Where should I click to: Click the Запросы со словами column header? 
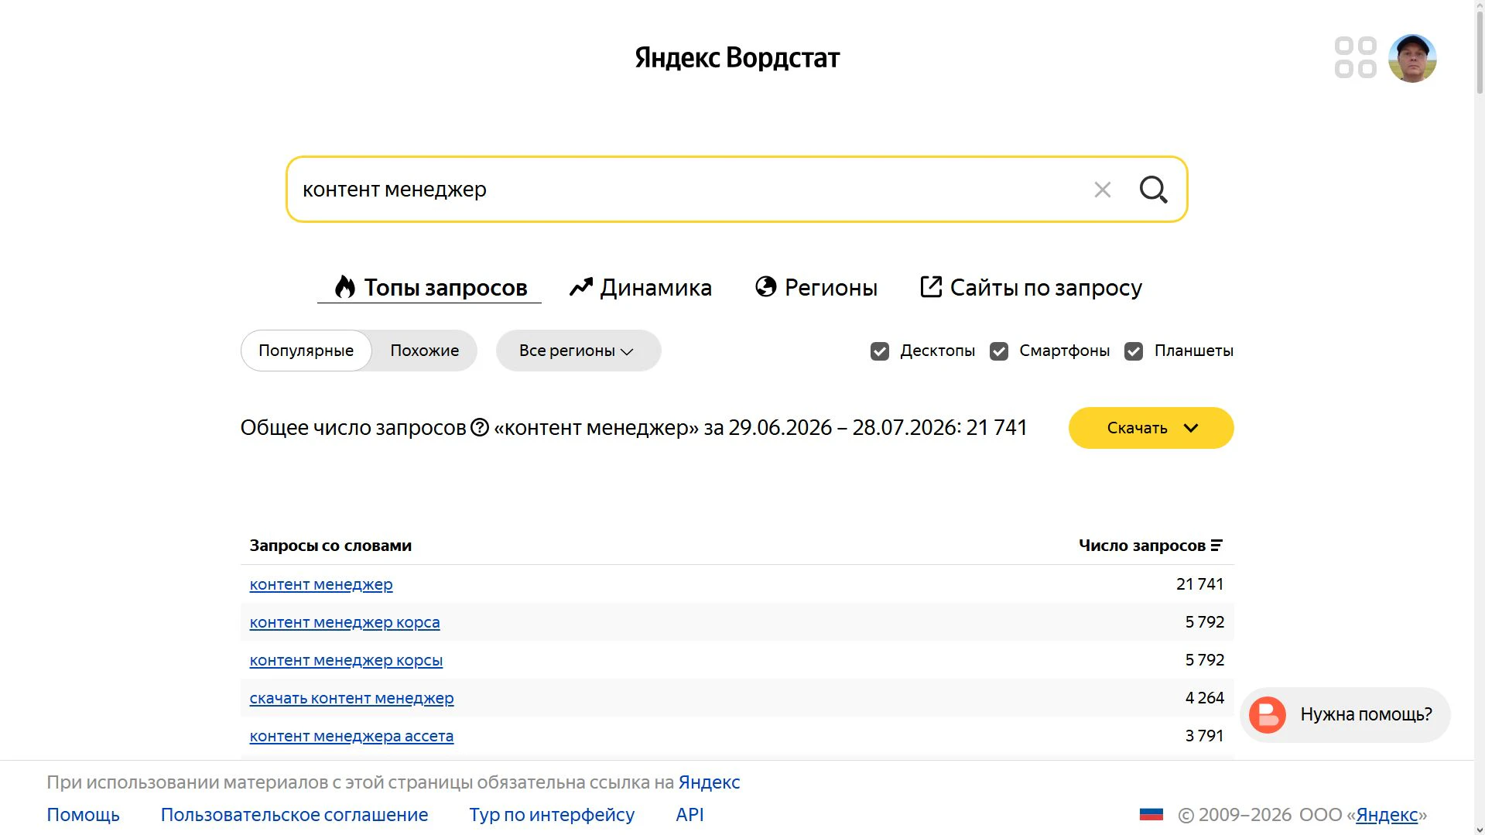coord(330,546)
